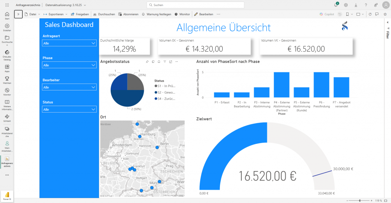
Task: Click the zoom slider at bottom right
Action: pyautogui.click(x=360, y=200)
